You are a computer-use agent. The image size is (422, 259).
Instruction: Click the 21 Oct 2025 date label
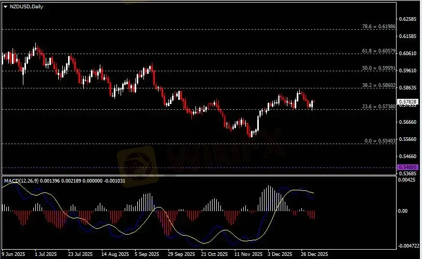(x=215, y=254)
